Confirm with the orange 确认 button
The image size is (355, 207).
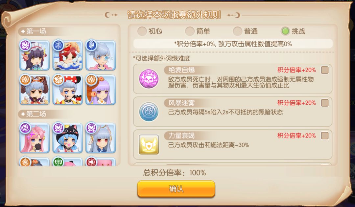176,189
